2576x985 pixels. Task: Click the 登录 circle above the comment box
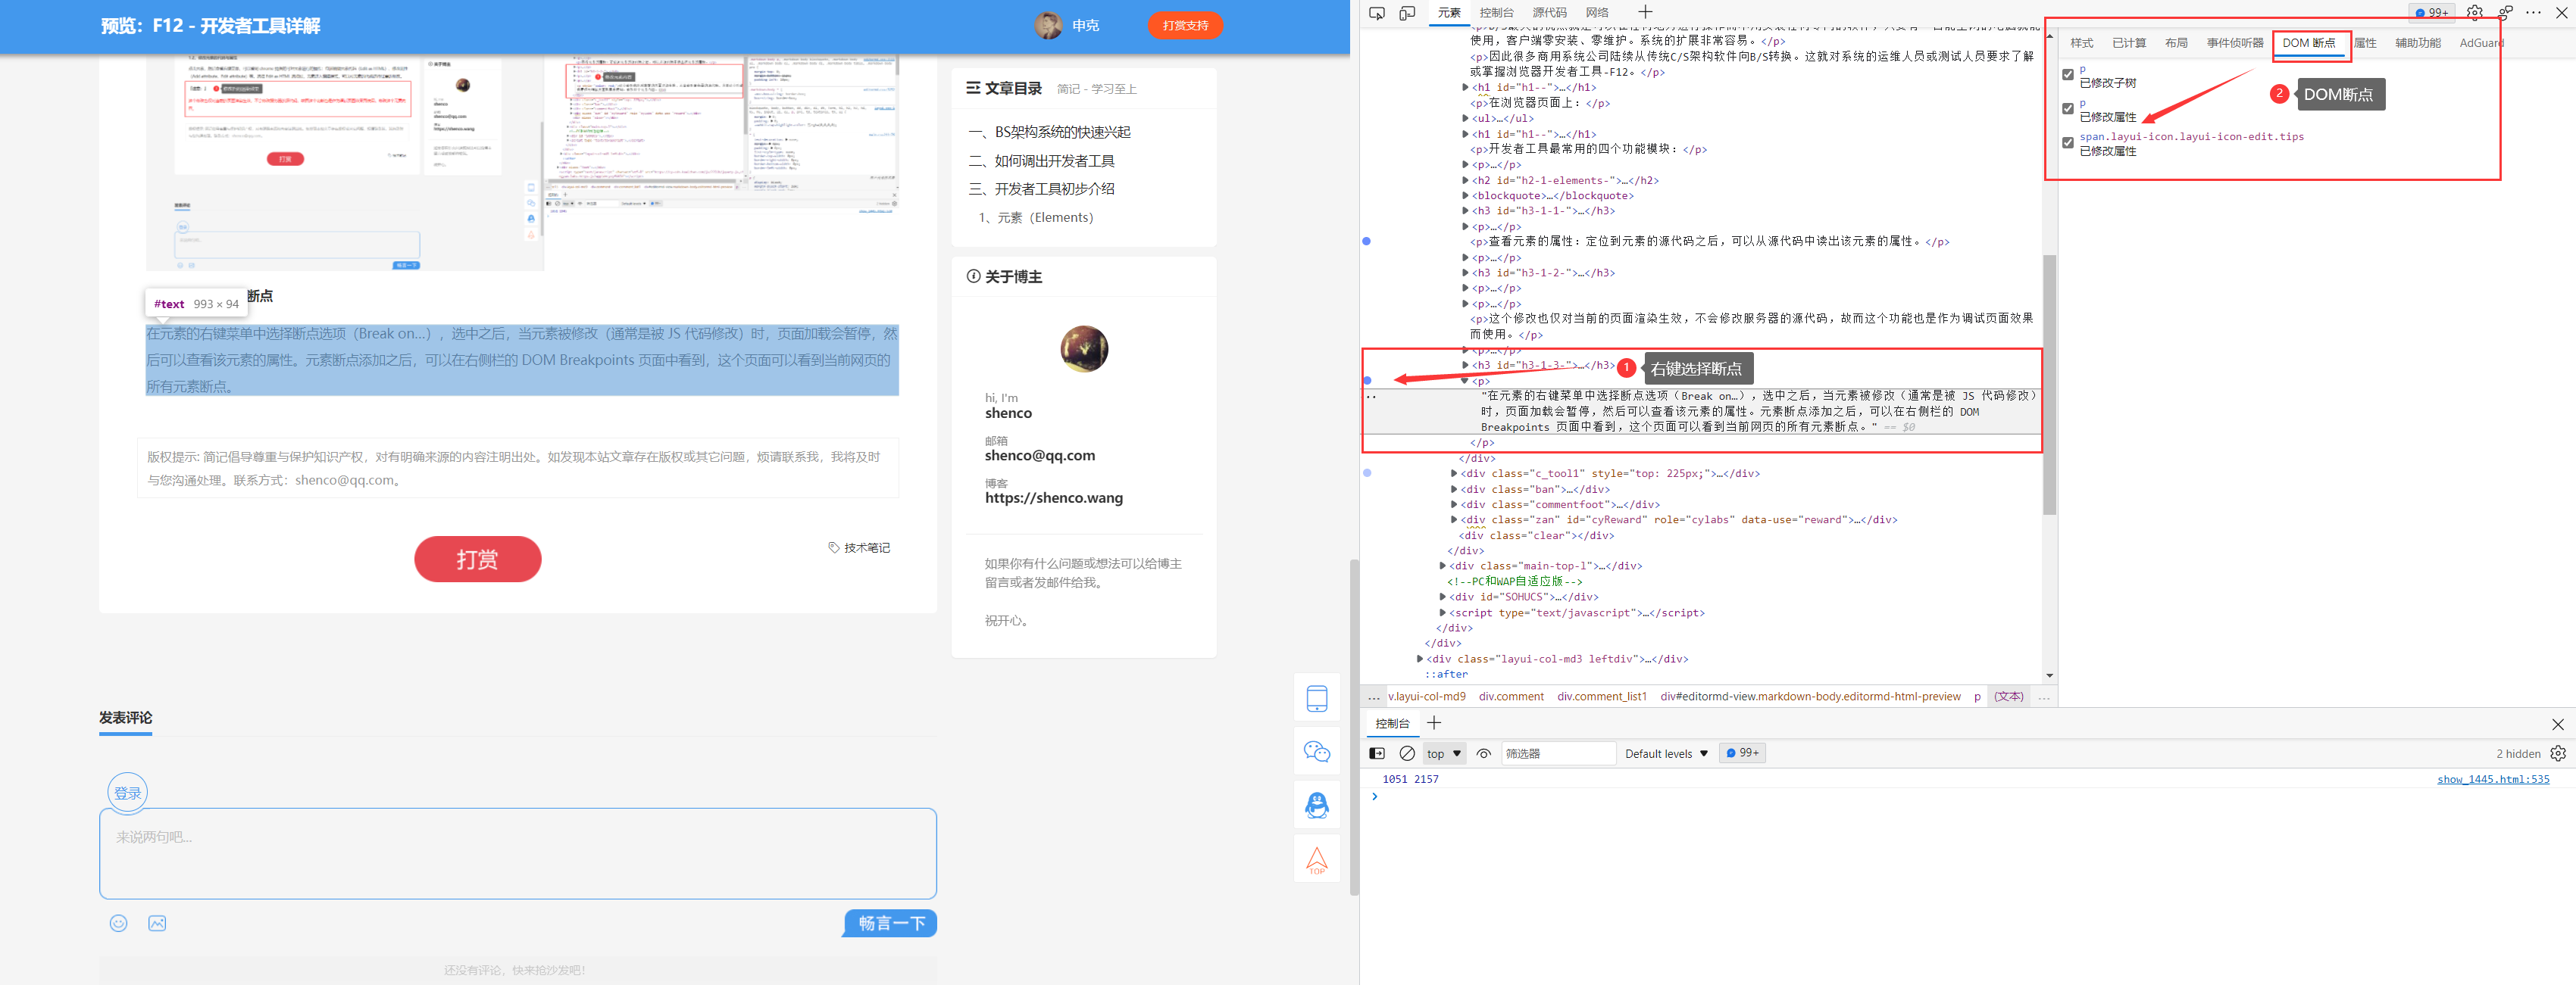(127, 792)
